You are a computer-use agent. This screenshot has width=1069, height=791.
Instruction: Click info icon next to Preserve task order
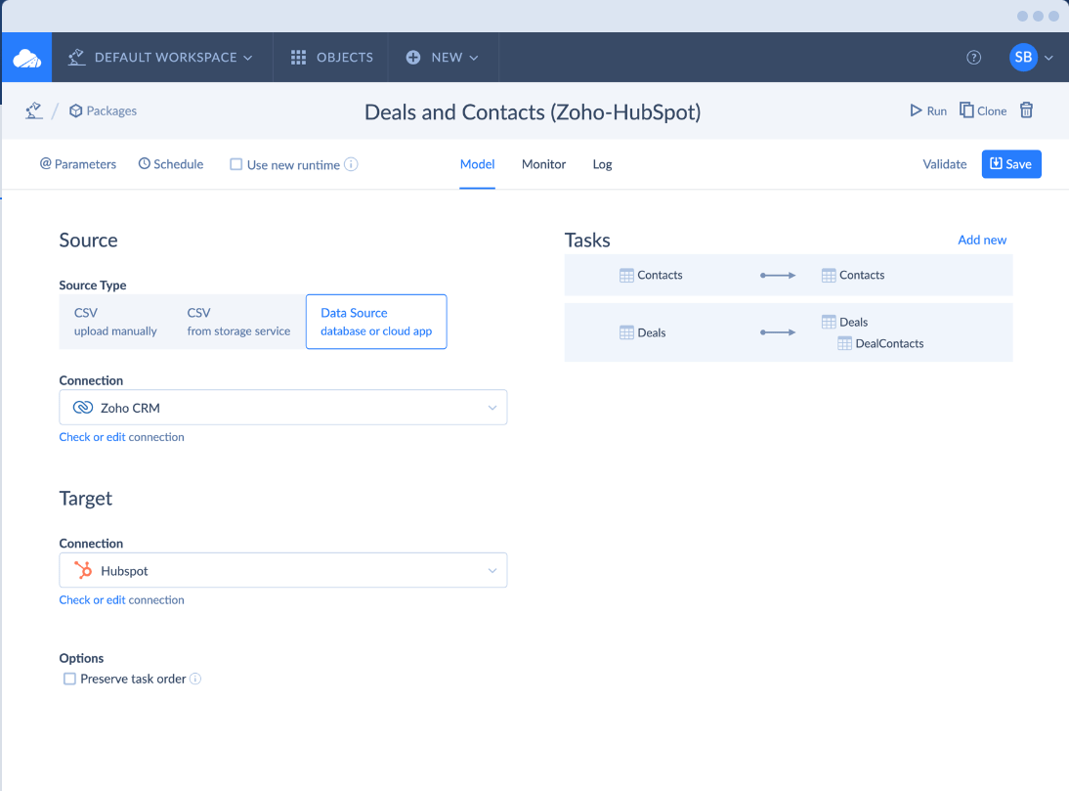tap(195, 679)
